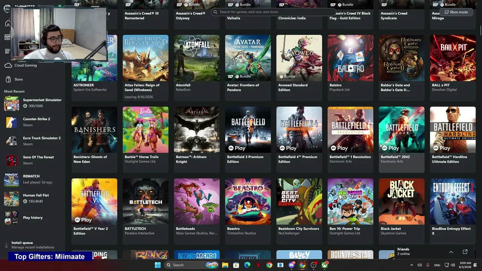This screenshot has width=482, height=271.
Task: Click the Xbox mode button
Action: click(x=456, y=12)
